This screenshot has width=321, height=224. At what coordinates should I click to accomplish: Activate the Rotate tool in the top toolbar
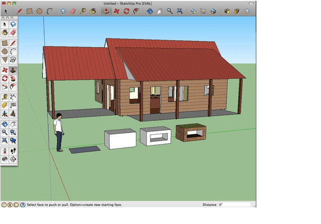[x=127, y=11]
